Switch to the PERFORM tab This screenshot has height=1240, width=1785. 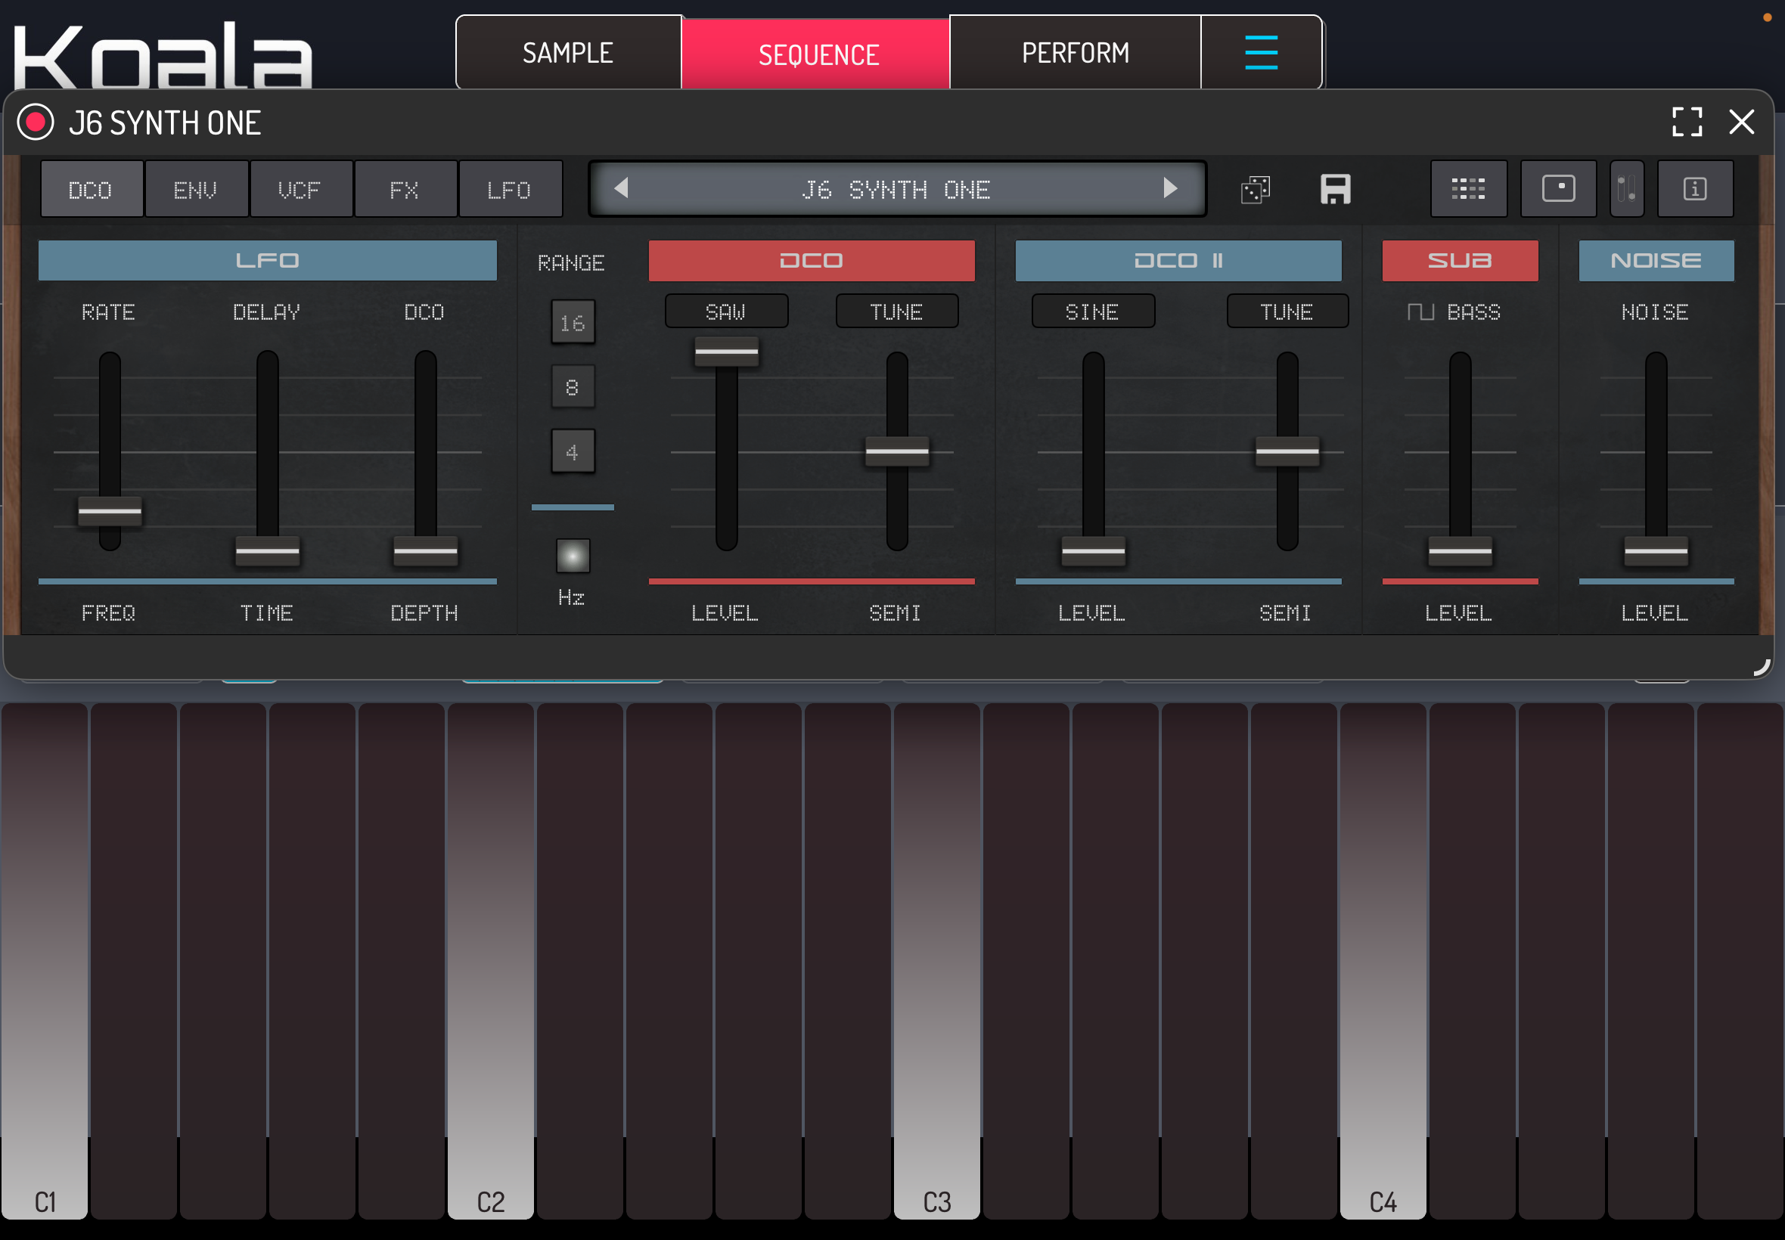pos(1076,52)
